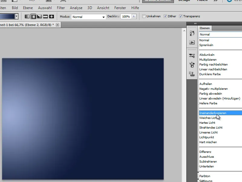This screenshot has width=242, height=182.
Task: Toggle the Transparenz checkbox
Action: click(x=181, y=16)
